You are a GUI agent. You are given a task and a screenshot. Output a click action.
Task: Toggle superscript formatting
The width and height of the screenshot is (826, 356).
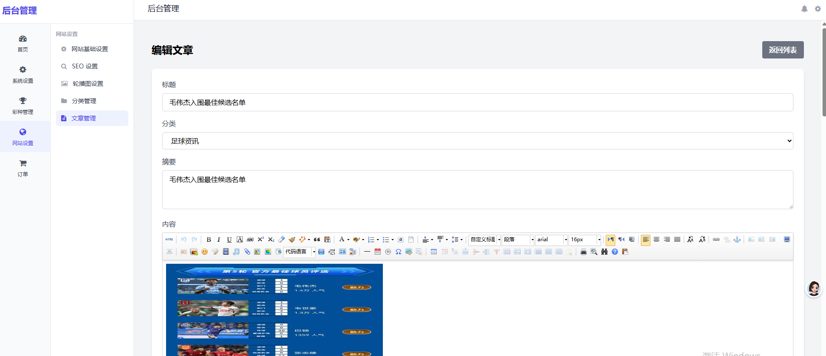[261, 239]
